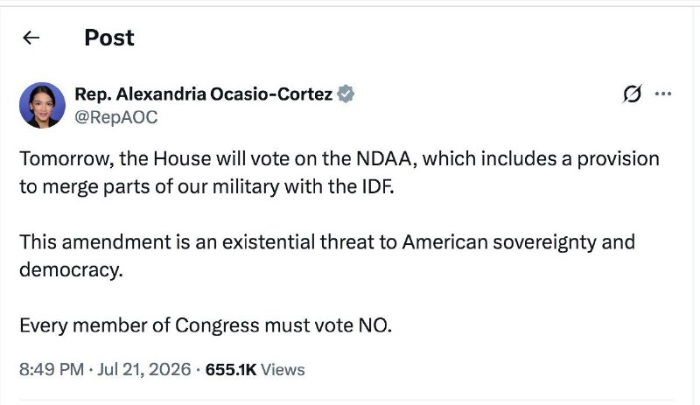
Task: Click the @RepAOC handle
Action: click(x=116, y=117)
